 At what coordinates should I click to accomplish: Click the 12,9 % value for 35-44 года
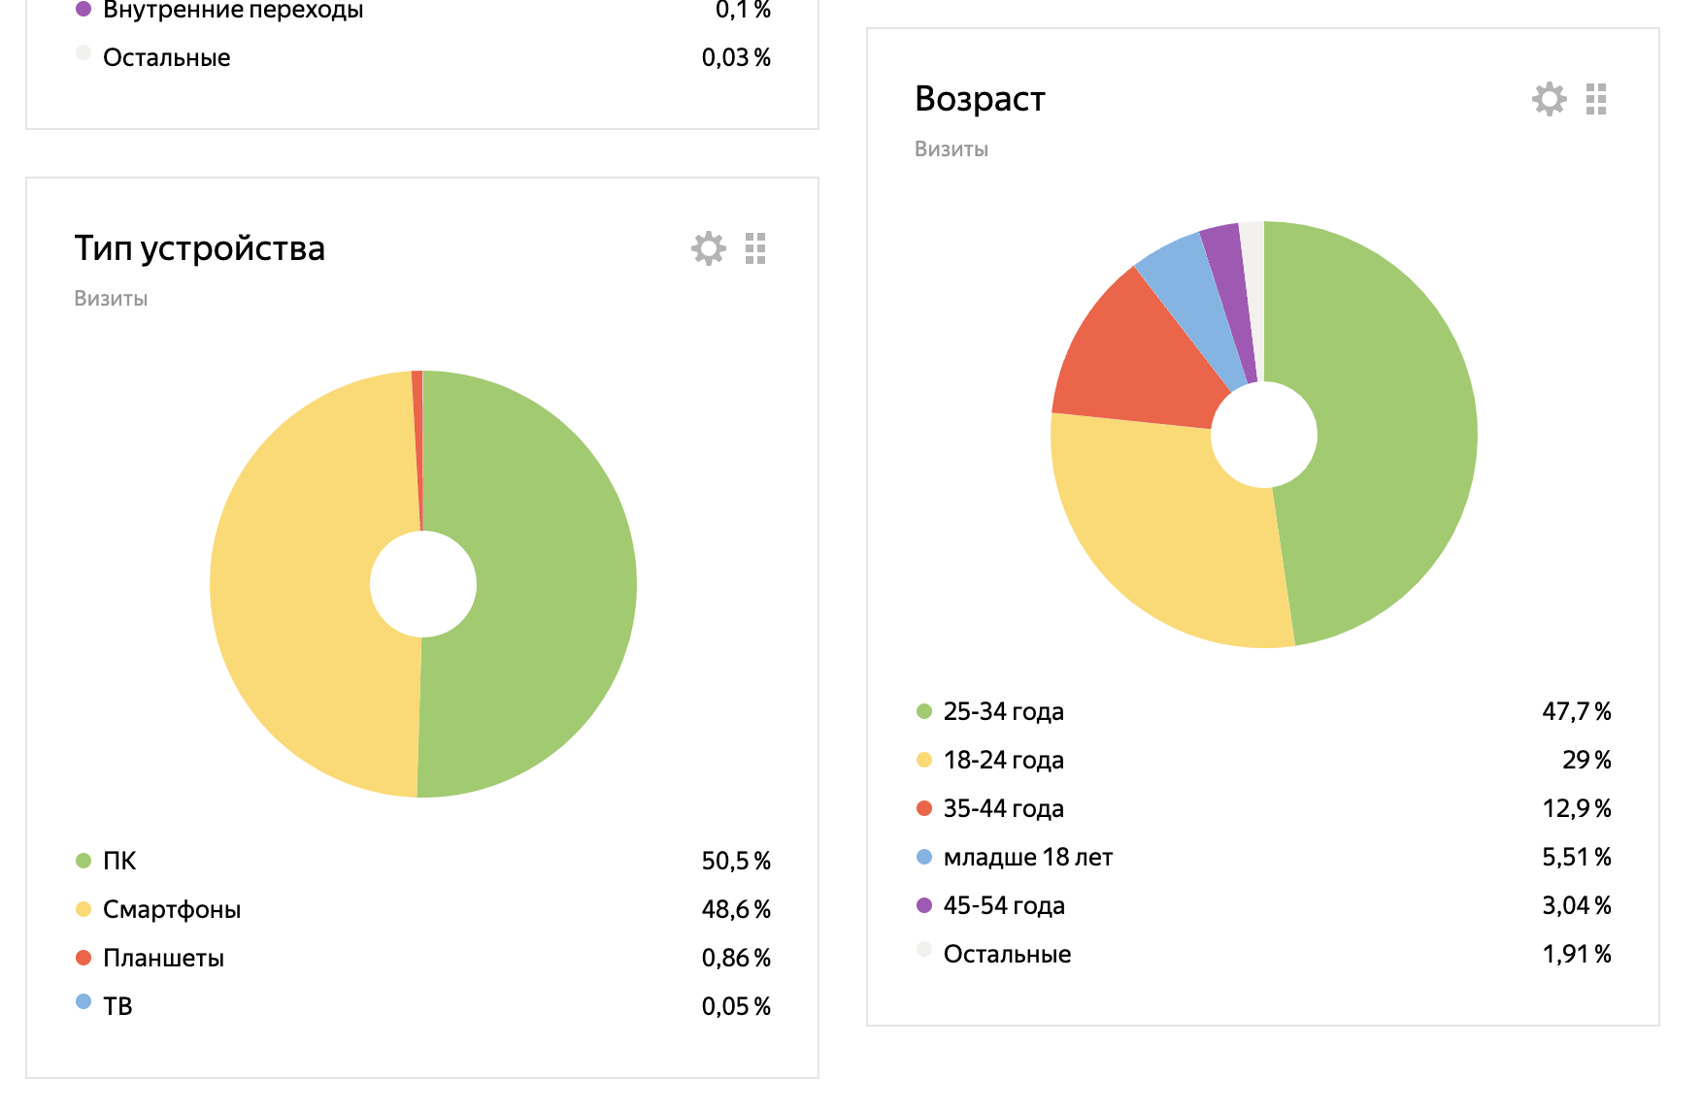(1577, 808)
